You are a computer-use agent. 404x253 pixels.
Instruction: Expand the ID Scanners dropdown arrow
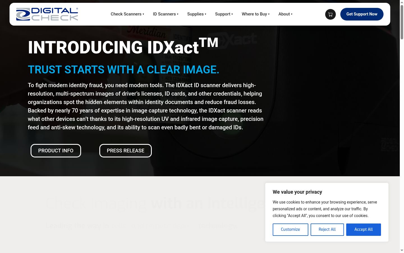point(178,14)
